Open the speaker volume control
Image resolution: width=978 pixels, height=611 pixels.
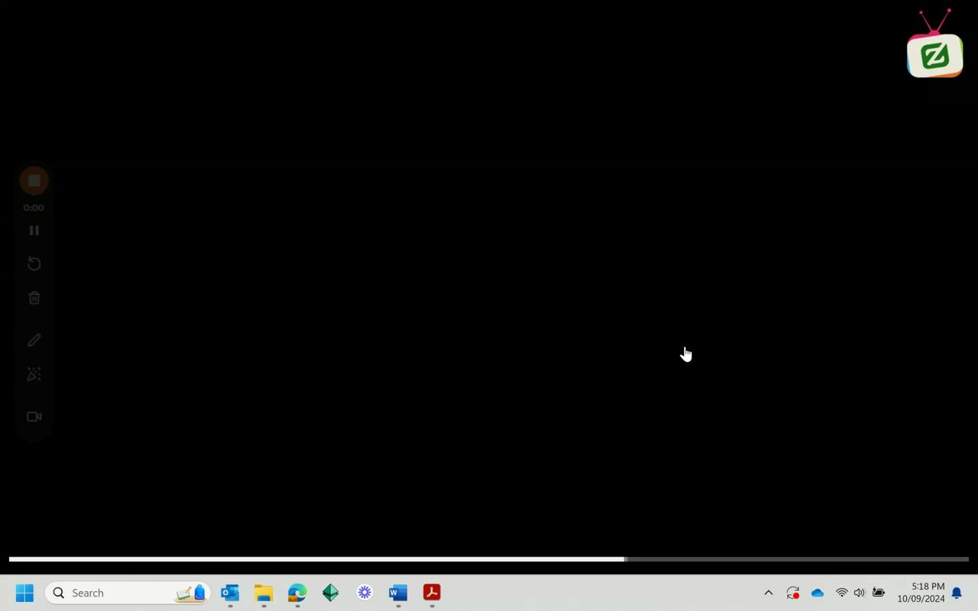tap(860, 593)
